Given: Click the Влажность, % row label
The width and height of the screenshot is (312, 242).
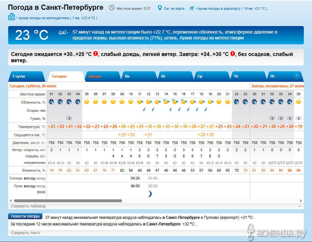Looking at the screenshot, I should click(34, 170).
